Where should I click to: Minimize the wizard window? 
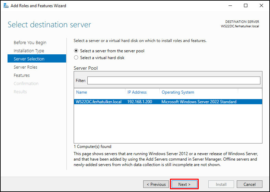point(230,5)
